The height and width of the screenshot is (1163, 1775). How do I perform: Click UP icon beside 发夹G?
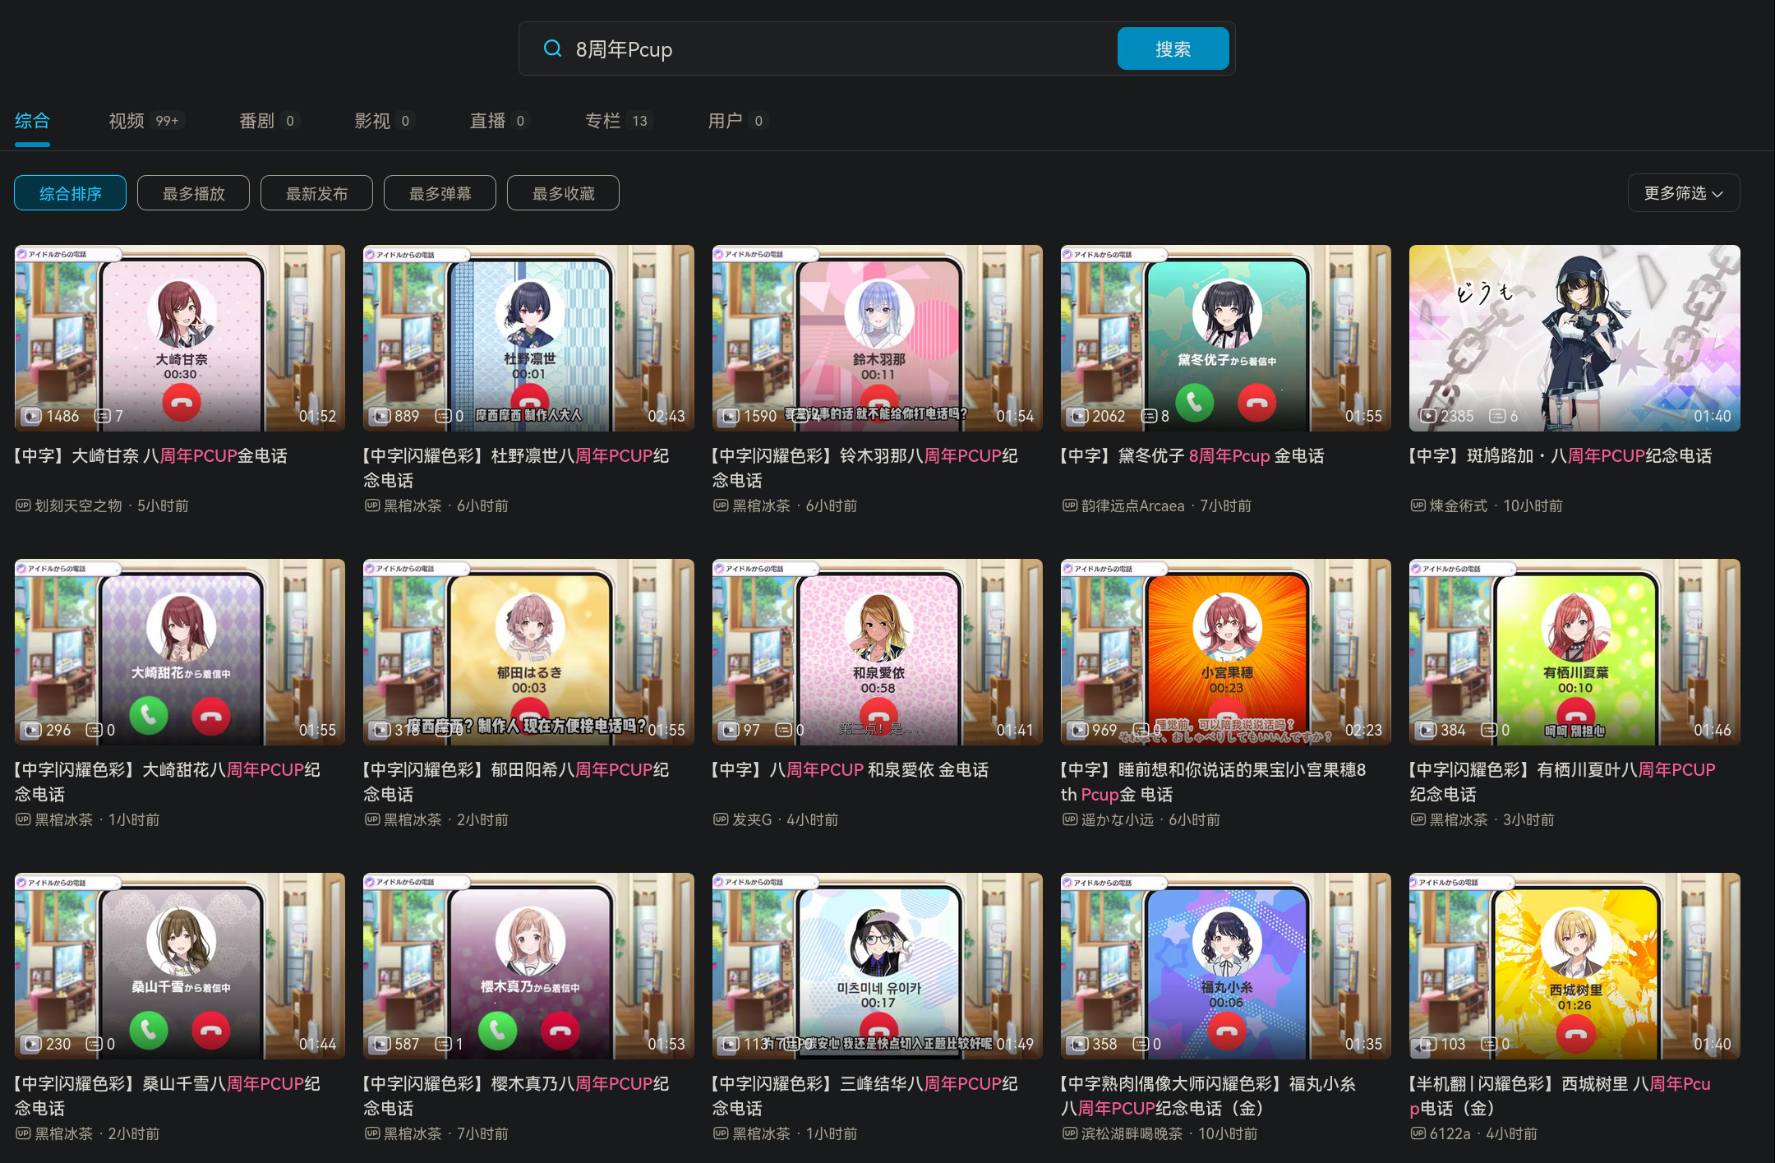click(x=721, y=819)
